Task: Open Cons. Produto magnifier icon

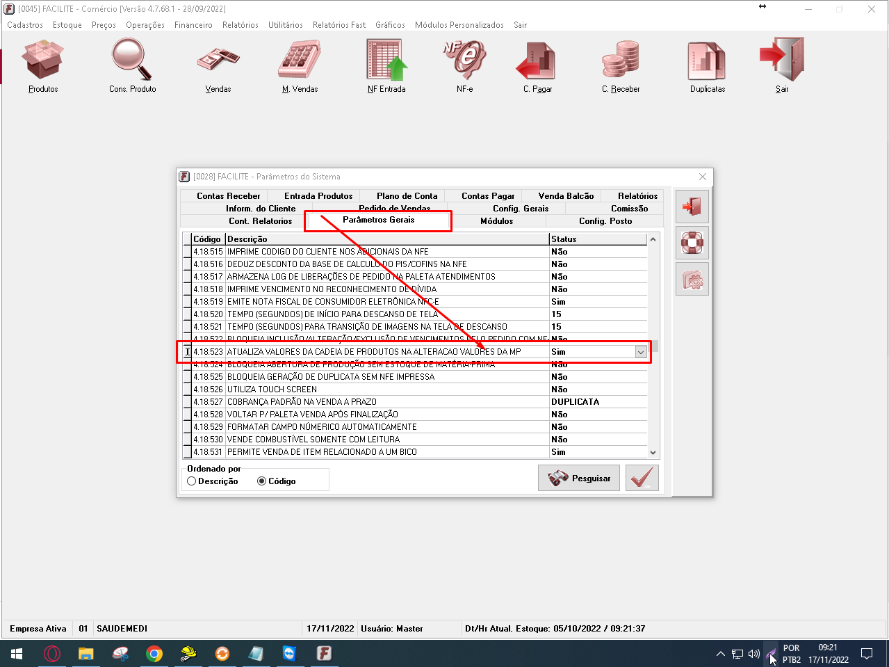Action: click(x=132, y=59)
